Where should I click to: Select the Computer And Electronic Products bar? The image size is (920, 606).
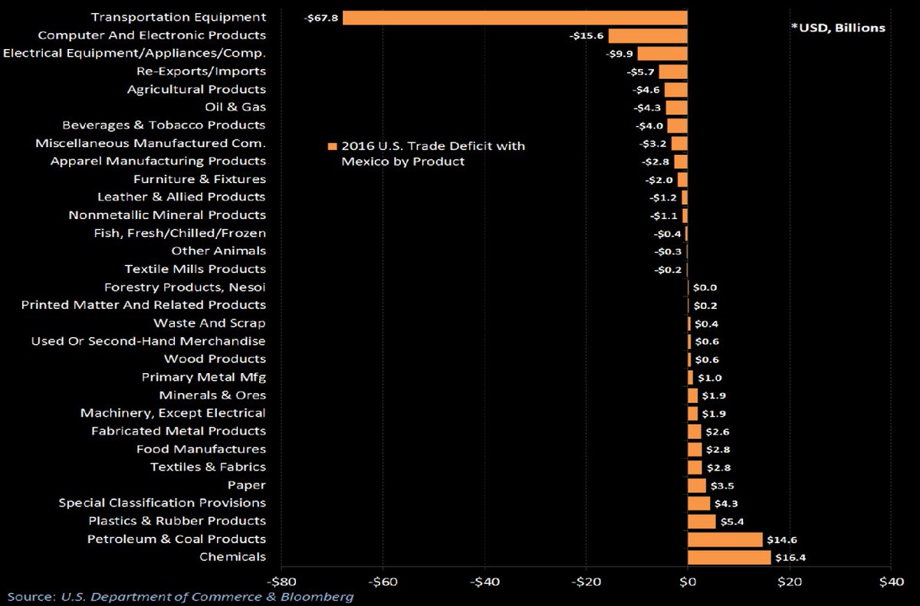648,35
